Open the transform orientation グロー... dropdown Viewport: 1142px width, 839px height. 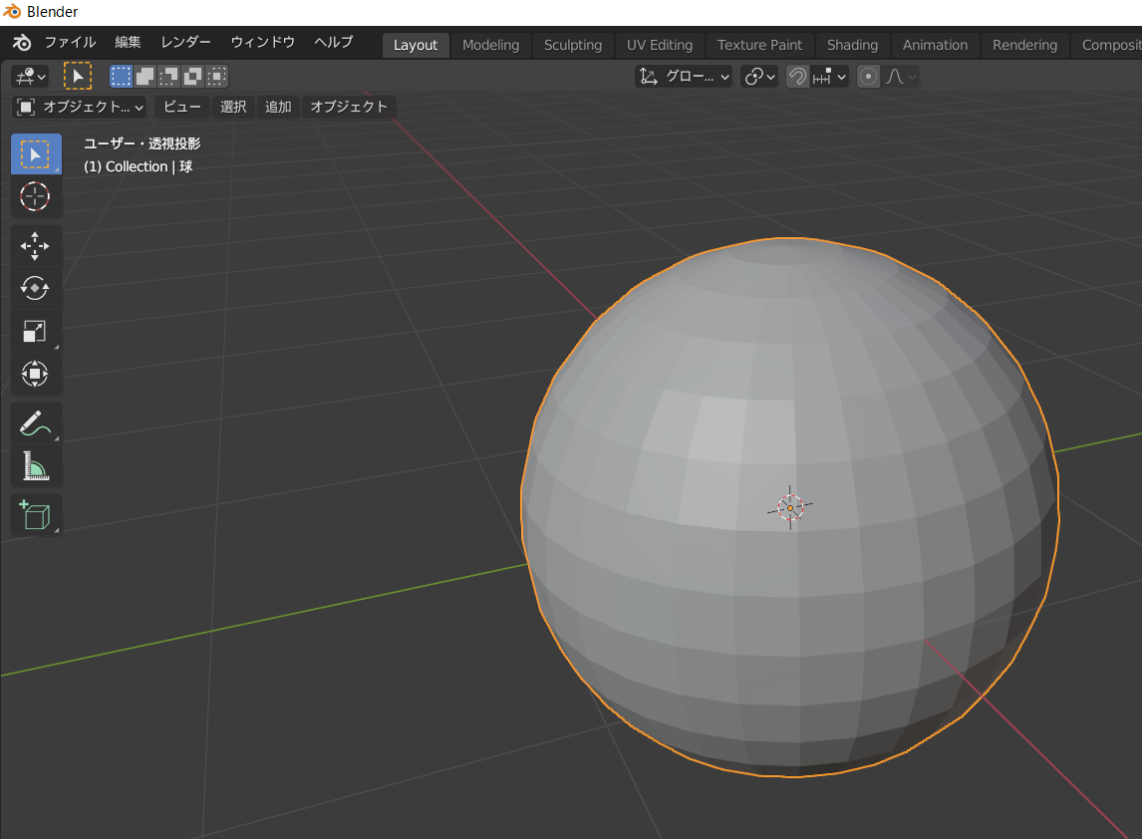point(684,77)
